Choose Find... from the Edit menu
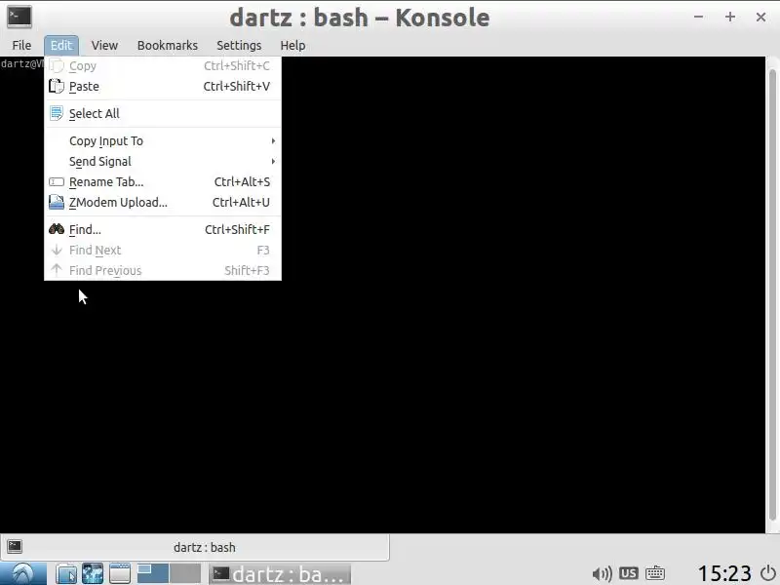 (163, 229)
